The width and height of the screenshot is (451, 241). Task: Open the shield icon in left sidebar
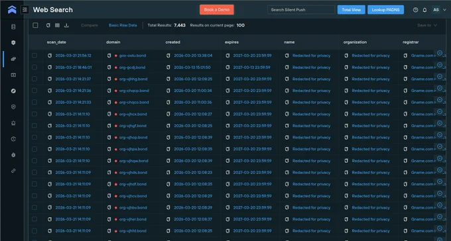[13, 42]
